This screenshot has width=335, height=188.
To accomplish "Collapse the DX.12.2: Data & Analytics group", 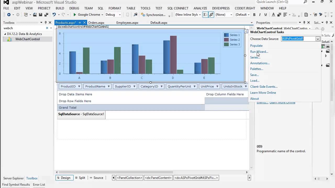I will tap(5, 34).
